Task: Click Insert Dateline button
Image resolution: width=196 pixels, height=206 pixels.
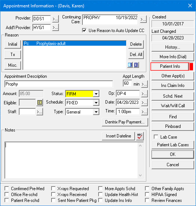Action: pos(118,136)
